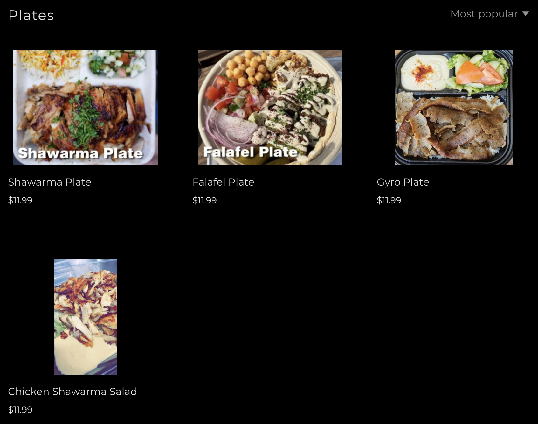Click the $11.99 price under Falafel Plate
This screenshot has width=538, height=424.
[204, 200]
